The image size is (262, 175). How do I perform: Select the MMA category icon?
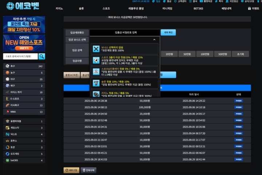tap(7, 112)
